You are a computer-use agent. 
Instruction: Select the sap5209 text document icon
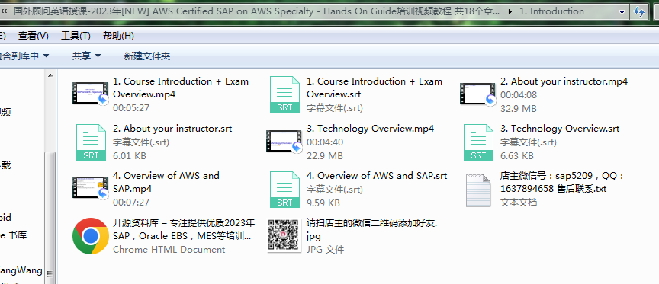click(478, 191)
